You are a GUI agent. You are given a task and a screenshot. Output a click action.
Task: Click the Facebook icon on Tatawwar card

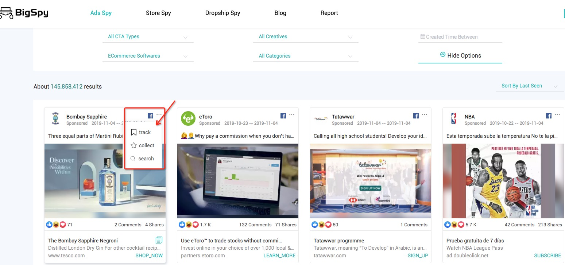click(x=416, y=116)
